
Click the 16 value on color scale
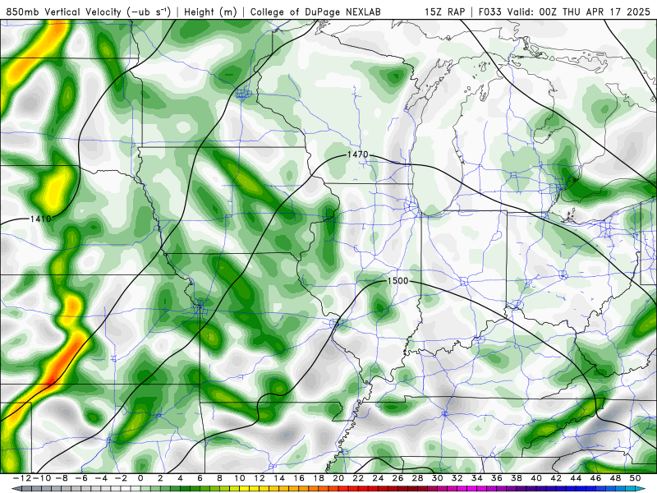tap(299, 478)
